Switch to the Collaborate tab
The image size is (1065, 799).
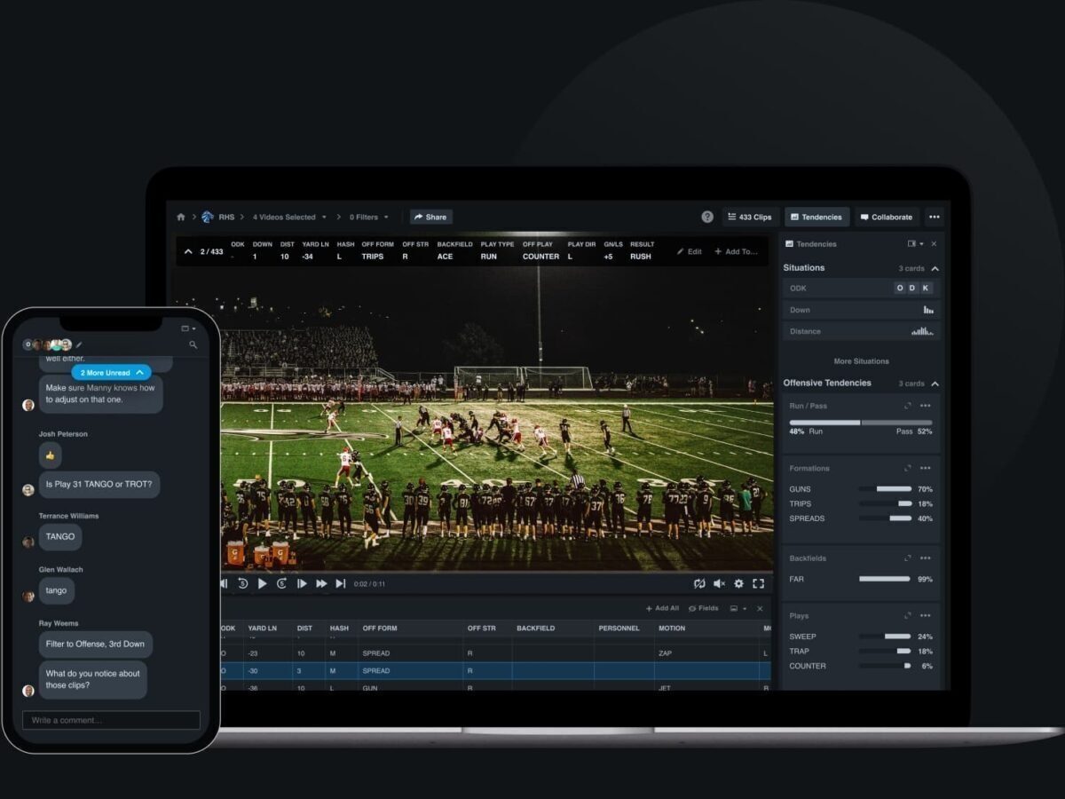887,216
